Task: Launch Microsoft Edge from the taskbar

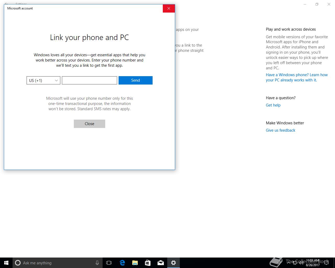Action: pos(122,263)
